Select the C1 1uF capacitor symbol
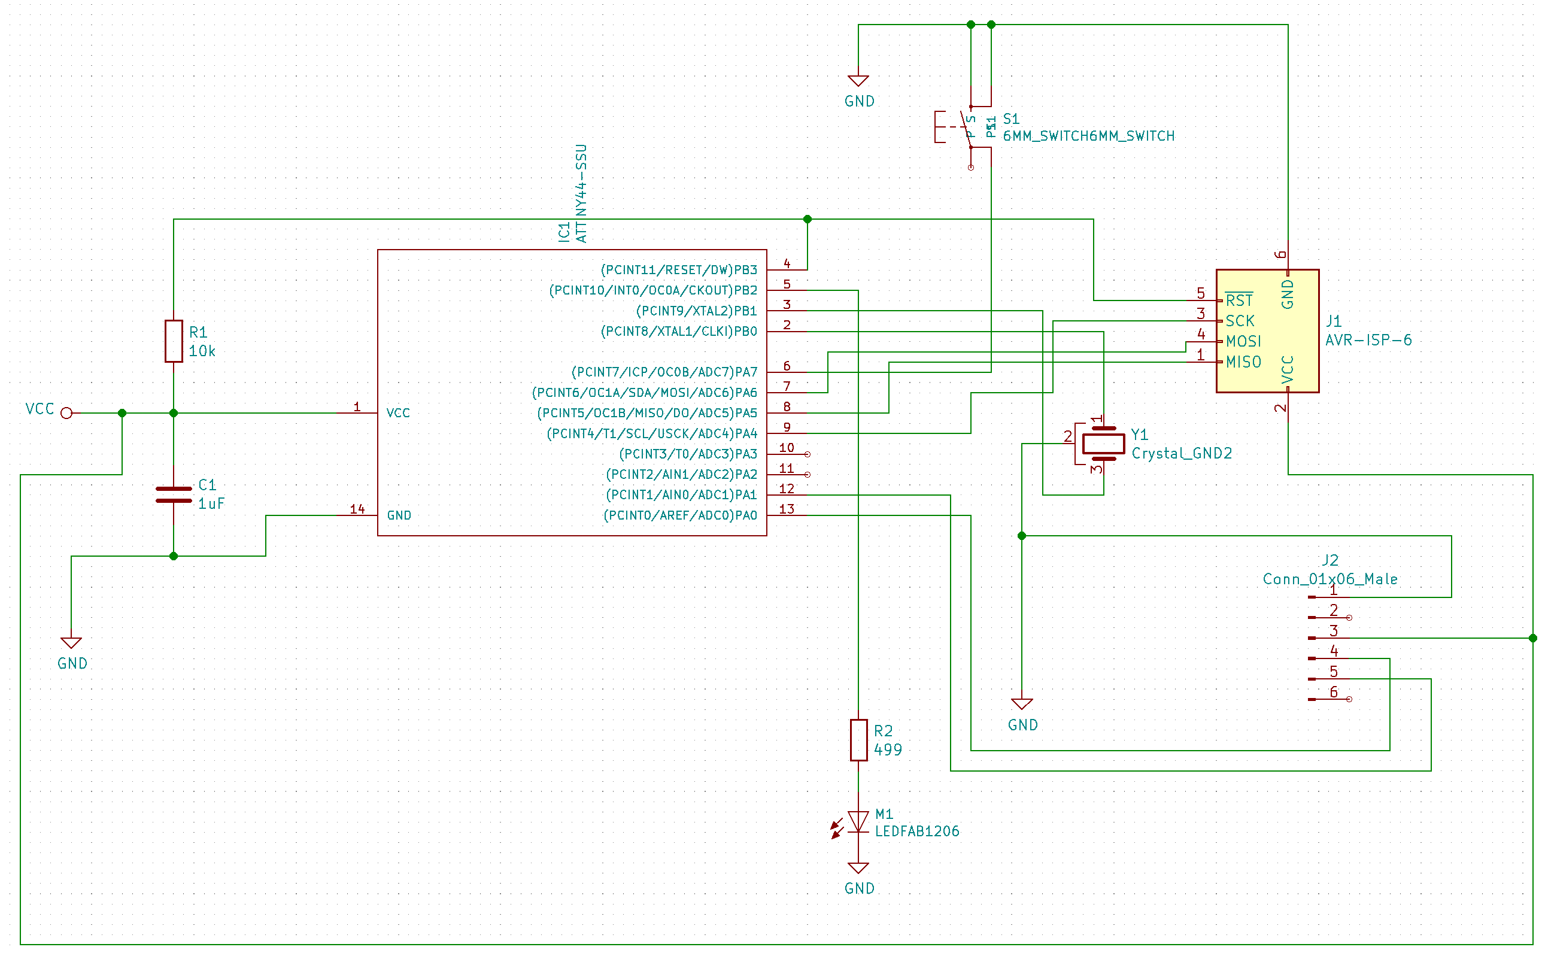 173,495
